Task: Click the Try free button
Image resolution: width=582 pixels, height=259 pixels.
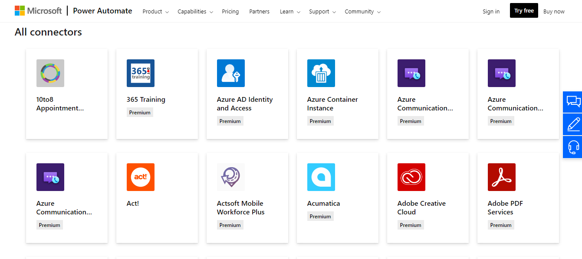Action: [523, 10]
